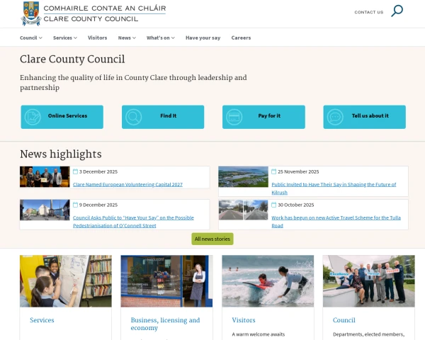Click the All news stories button
This screenshot has width=425, height=340.
tap(212, 239)
